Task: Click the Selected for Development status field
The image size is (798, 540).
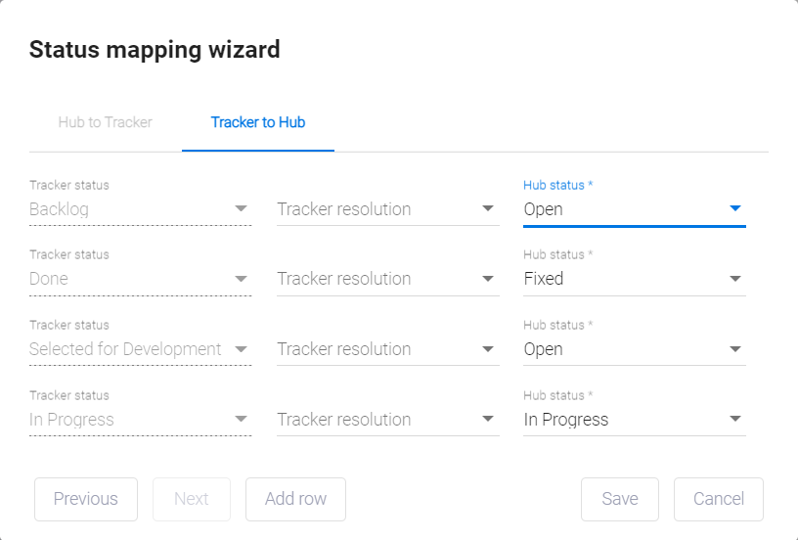Action: 127,349
